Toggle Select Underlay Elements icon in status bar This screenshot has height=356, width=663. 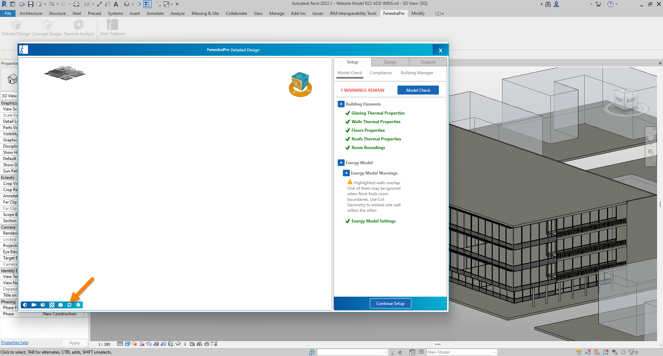[x=588, y=352]
